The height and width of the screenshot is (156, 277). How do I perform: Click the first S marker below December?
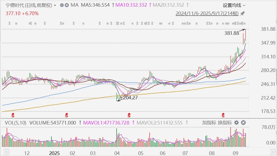point(13,115)
